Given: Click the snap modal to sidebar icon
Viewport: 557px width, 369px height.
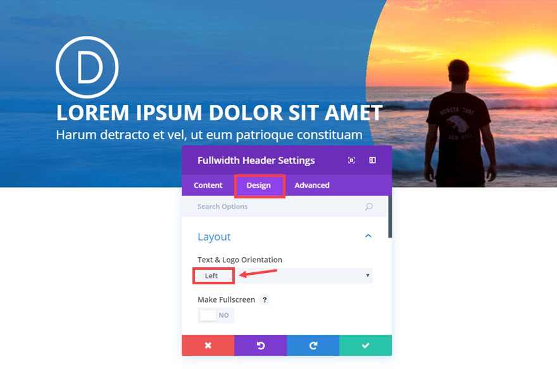Looking at the screenshot, I should (x=372, y=160).
